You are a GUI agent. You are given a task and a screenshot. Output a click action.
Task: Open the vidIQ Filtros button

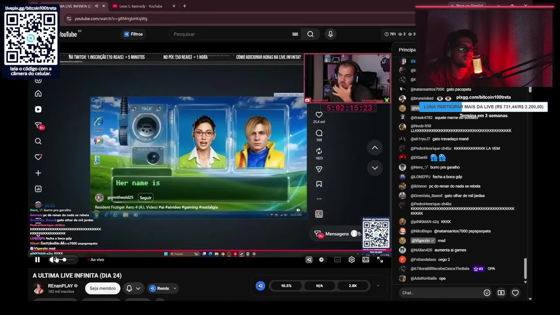pyautogui.click(x=133, y=34)
